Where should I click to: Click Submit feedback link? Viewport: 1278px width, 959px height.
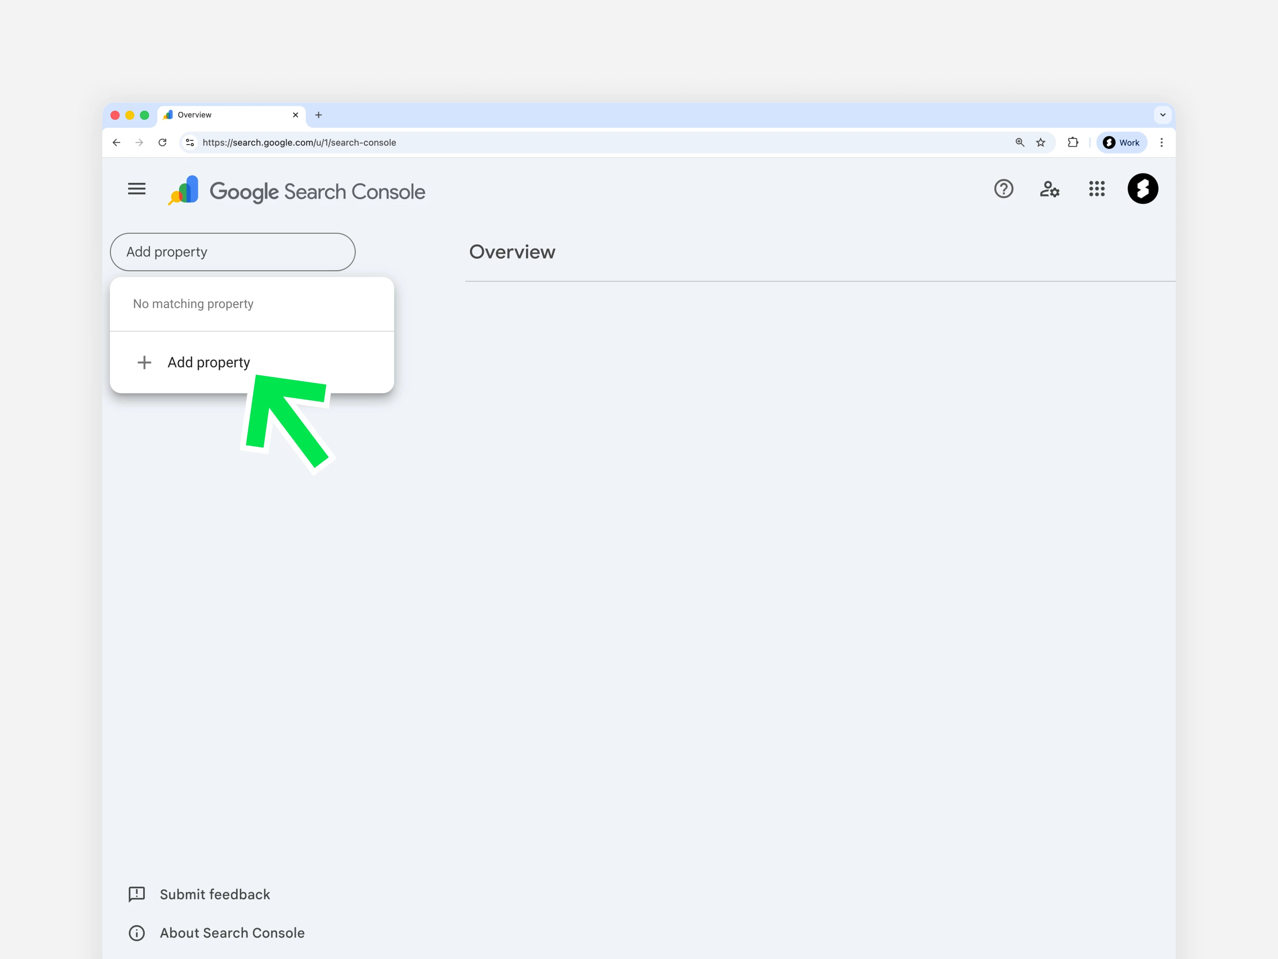tap(214, 894)
